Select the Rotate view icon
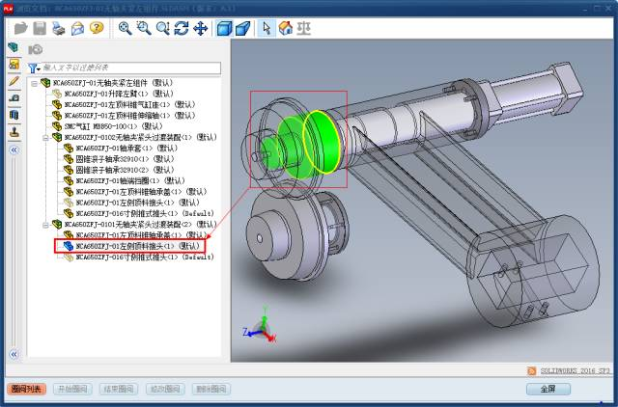 (x=182, y=29)
